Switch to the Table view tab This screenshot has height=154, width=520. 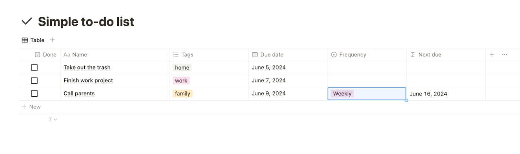coord(33,40)
